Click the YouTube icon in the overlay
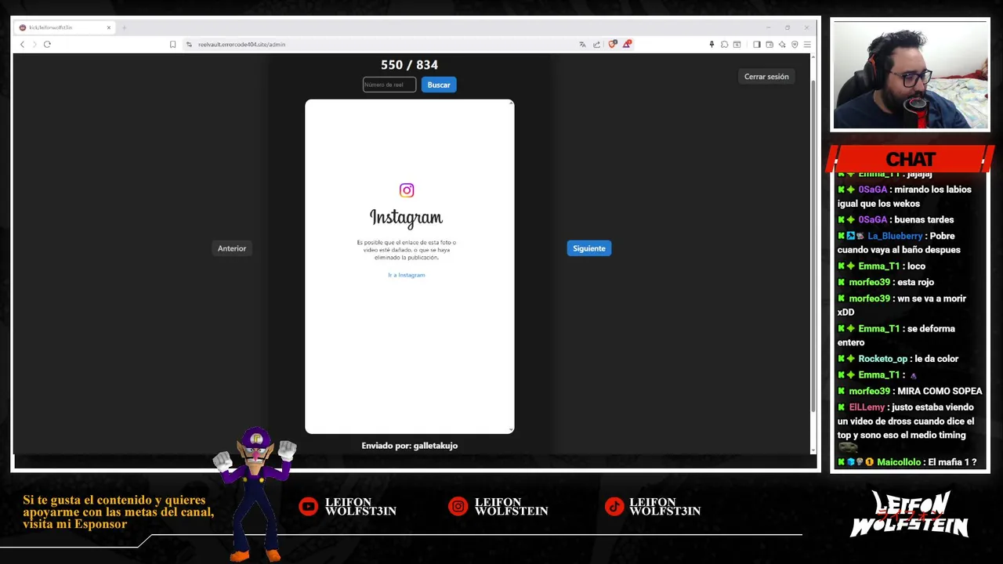 tap(308, 507)
